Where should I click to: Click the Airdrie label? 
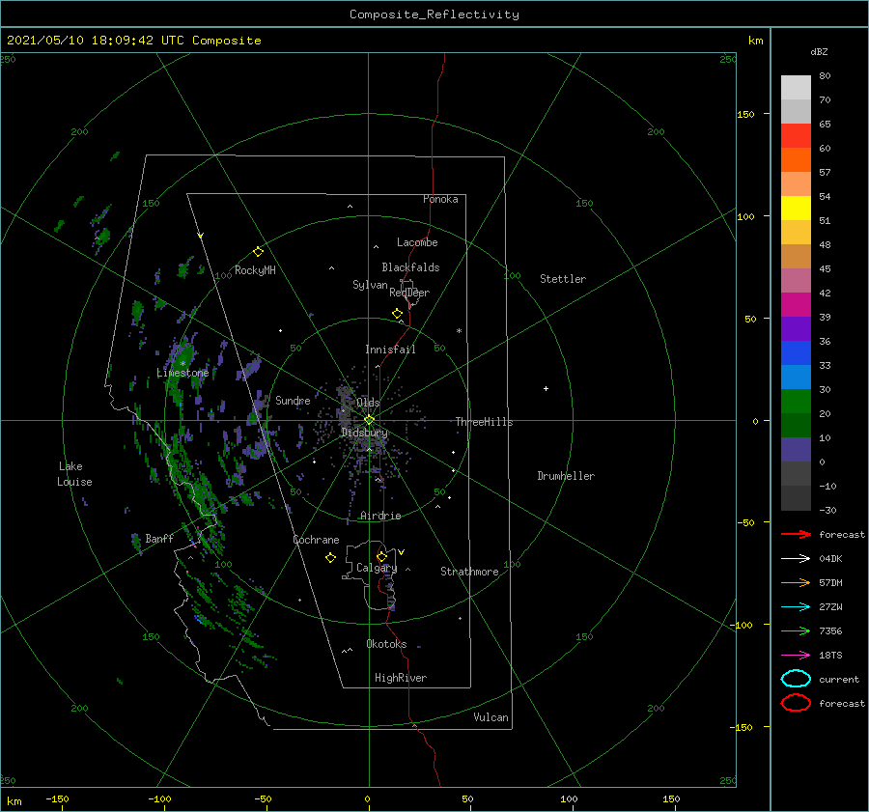[380, 516]
